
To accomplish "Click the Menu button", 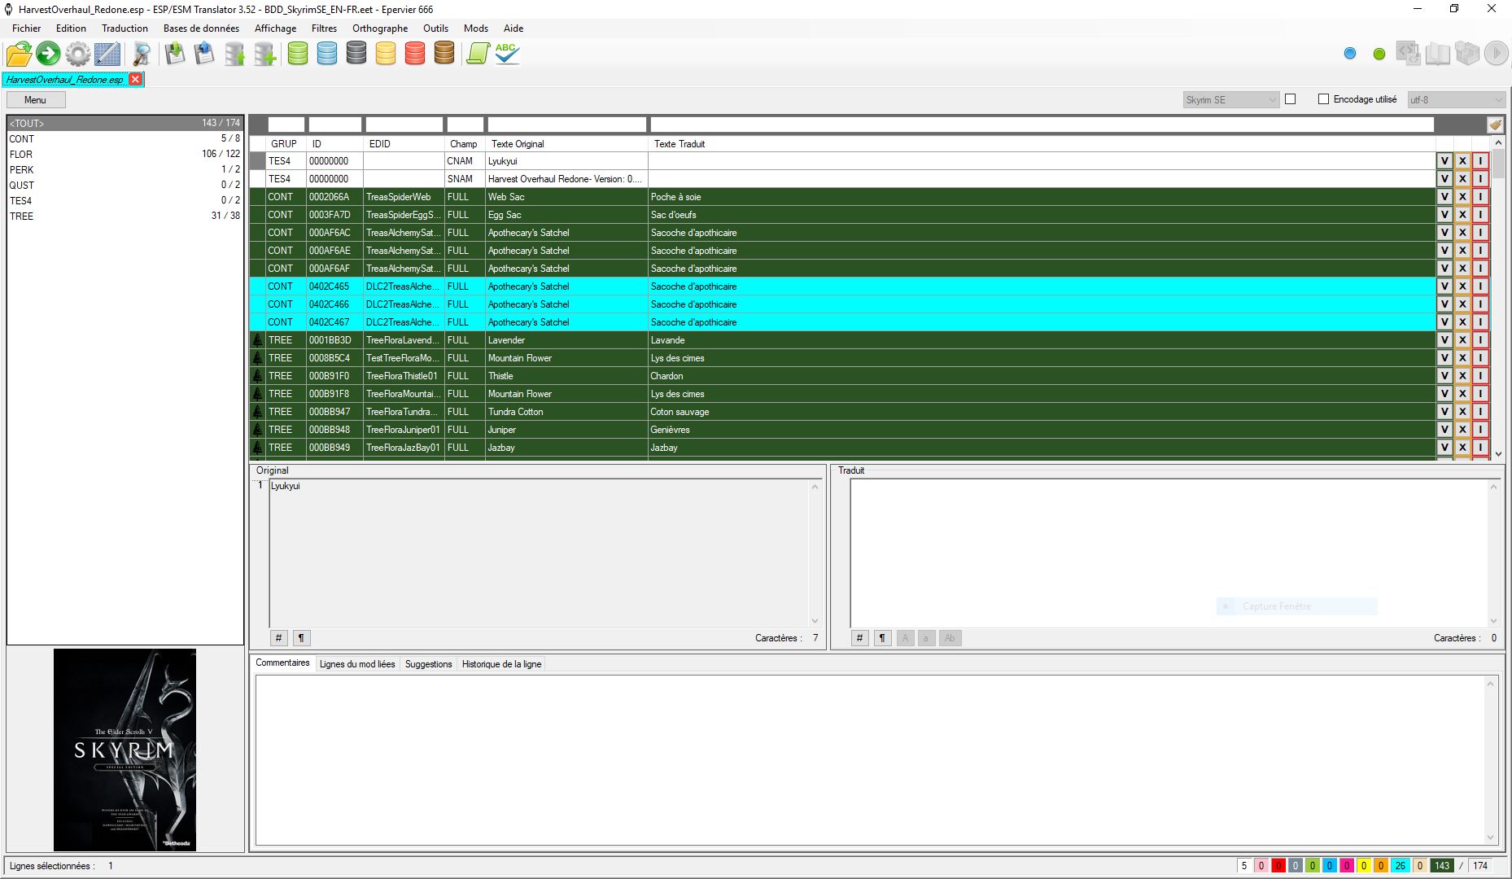I will point(36,100).
